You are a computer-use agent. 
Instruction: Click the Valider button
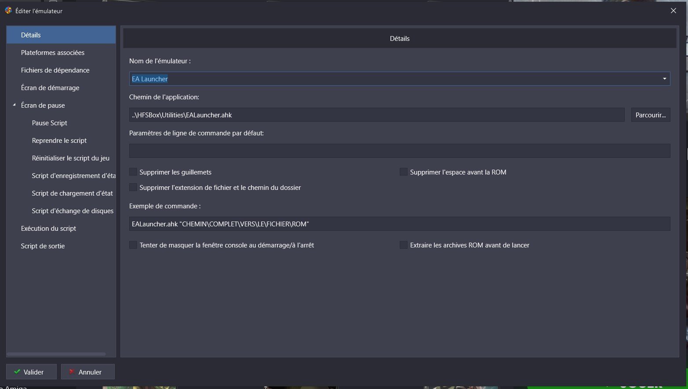(x=31, y=372)
